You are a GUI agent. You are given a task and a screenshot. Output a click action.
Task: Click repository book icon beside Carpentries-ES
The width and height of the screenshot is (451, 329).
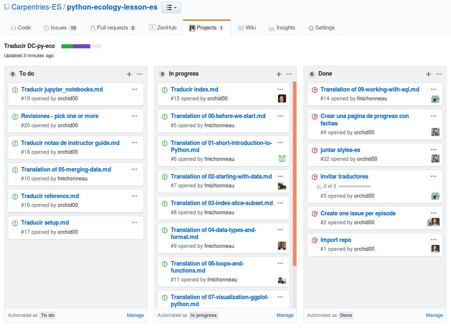click(7, 7)
